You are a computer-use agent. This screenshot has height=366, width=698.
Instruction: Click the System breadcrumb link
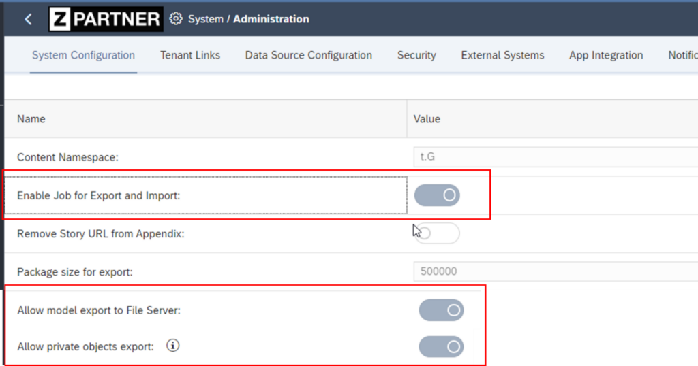(205, 19)
